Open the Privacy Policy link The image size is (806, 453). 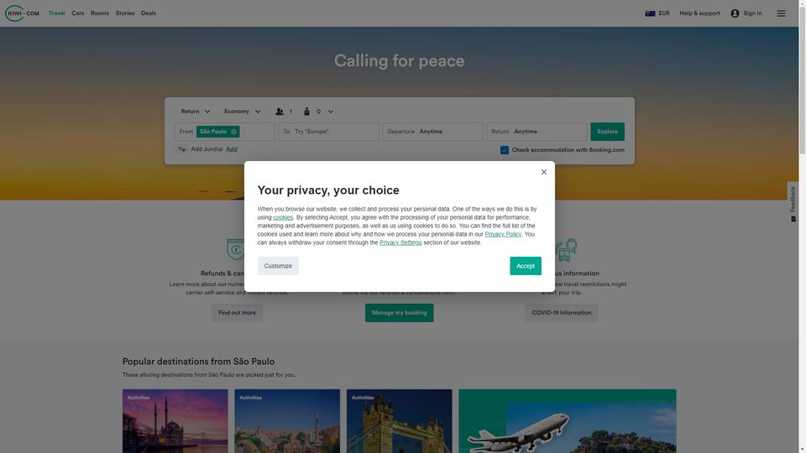[x=503, y=234]
